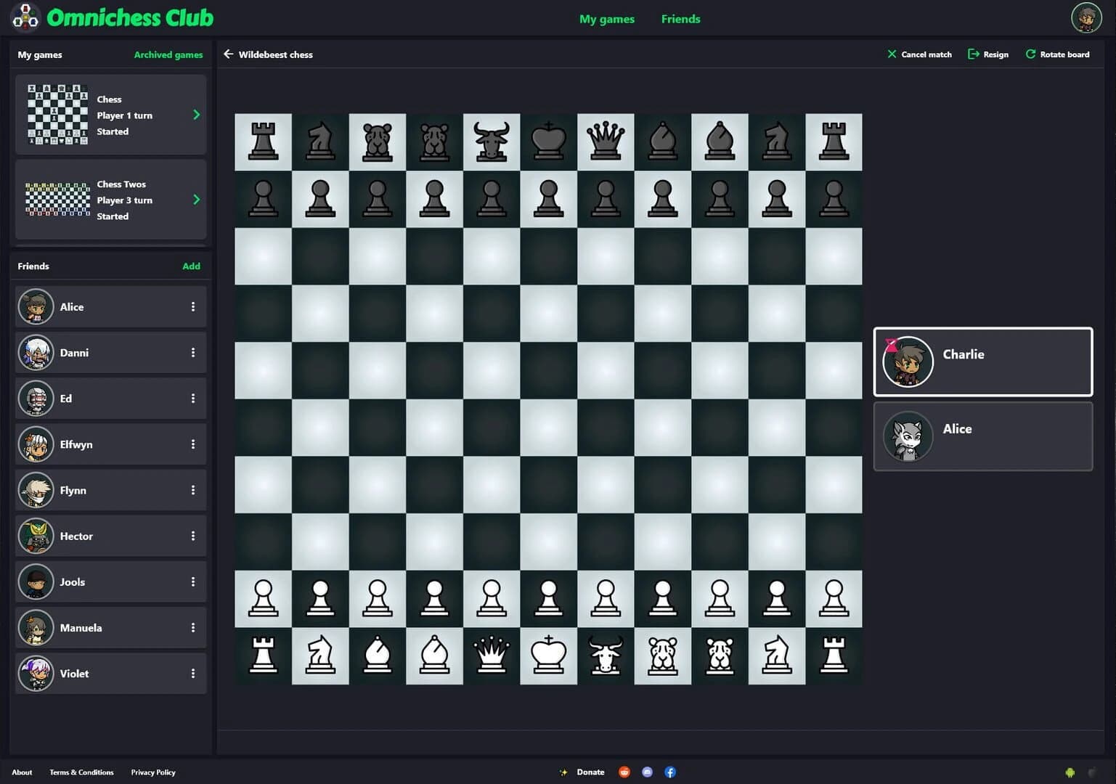
Task: Open the options menu for Elfwyn
Action: (x=193, y=444)
